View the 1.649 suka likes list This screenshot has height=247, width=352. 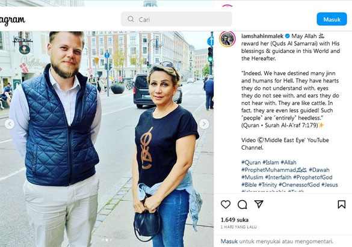[235, 219]
